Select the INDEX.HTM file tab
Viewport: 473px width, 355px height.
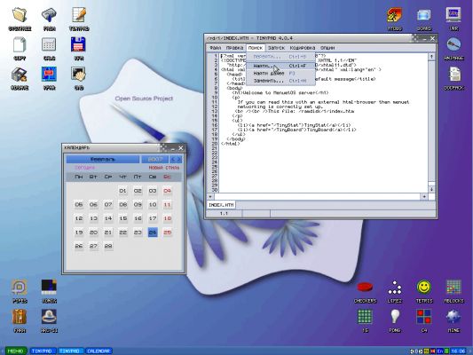tap(221, 205)
